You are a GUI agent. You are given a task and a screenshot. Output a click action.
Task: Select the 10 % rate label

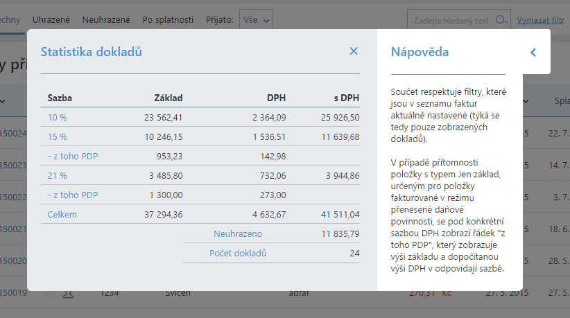(58, 117)
